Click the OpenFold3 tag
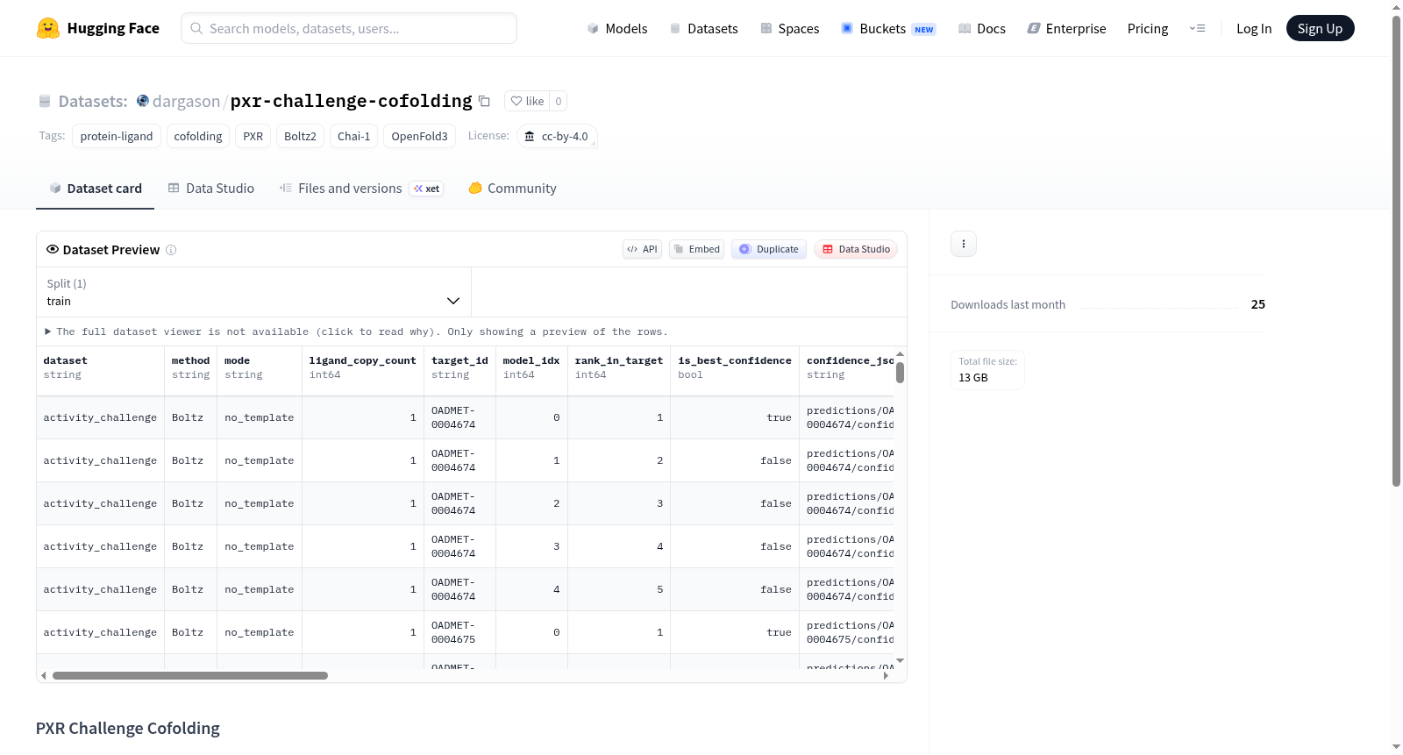The height and width of the screenshot is (755, 1403). pyautogui.click(x=419, y=136)
